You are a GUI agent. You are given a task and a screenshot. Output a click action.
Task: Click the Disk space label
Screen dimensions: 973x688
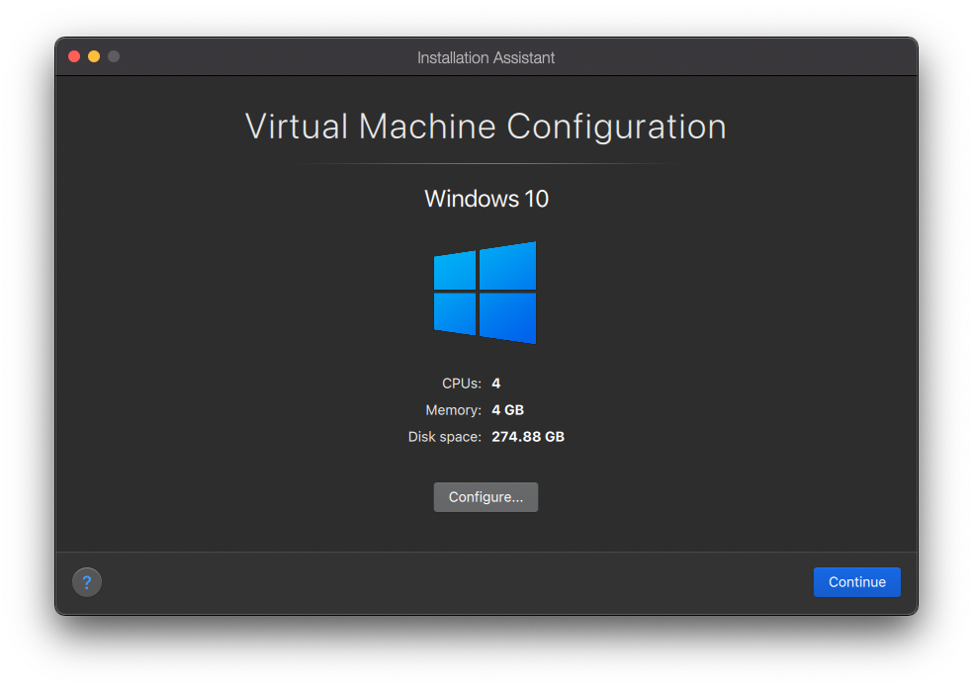click(x=444, y=436)
